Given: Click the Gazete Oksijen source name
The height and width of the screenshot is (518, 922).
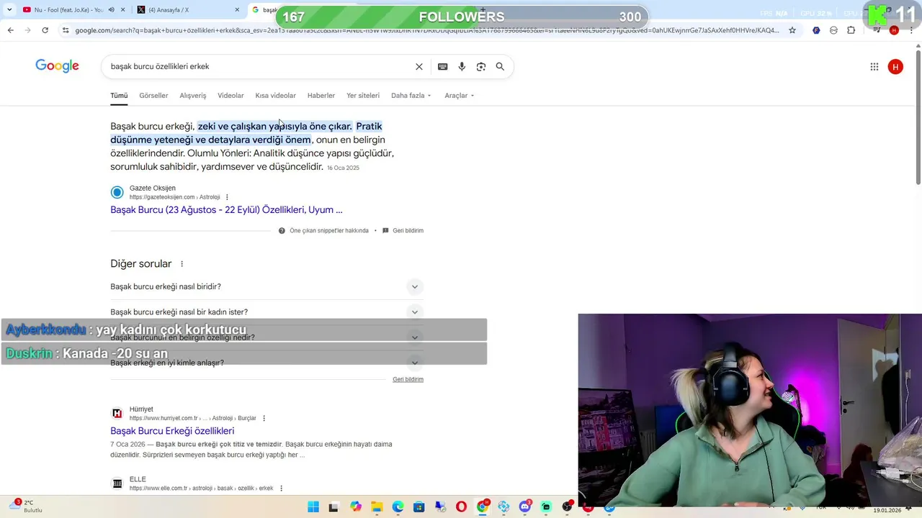Looking at the screenshot, I should 153,188.
